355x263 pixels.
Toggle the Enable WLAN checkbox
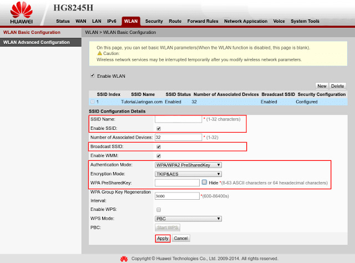coord(93,75)
